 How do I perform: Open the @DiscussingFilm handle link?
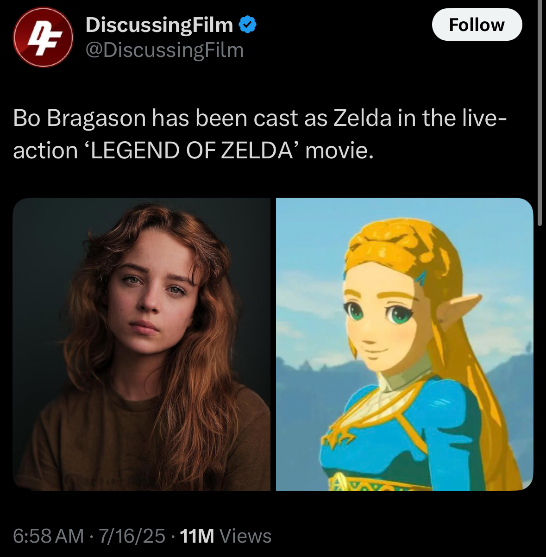click(x=164, y=50)
